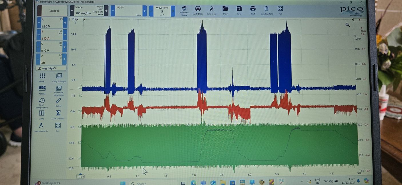402x185 pixels.
Task: Increase Channel A input range
Action: tap(65, 23)
